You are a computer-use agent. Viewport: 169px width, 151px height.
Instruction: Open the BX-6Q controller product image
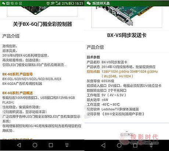(x=42, y=11)
